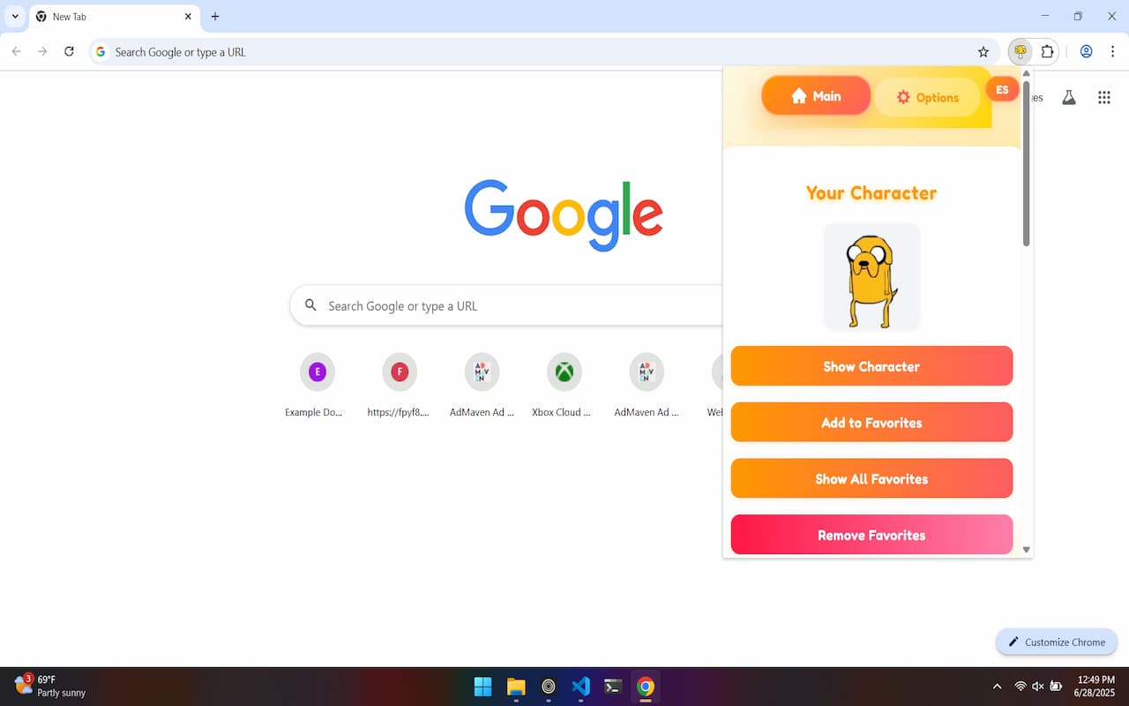This screenshot has width=1129, height=706.
Task: Click the Google logo
Action: [564, 215]
